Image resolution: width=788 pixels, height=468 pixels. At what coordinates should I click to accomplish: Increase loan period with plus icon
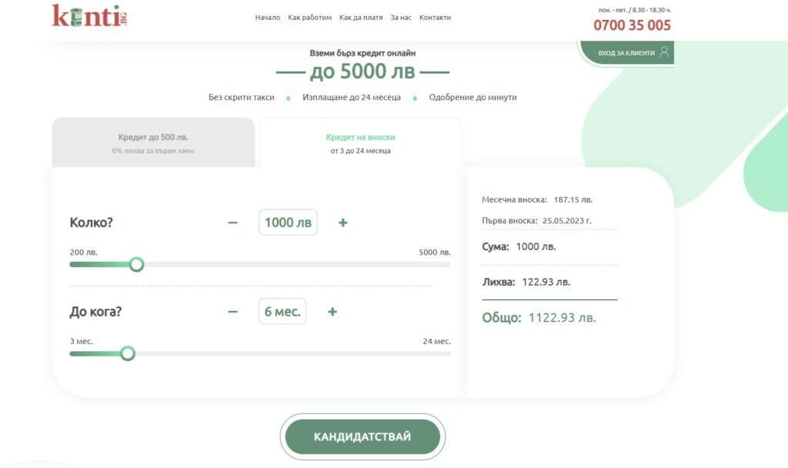332,312
